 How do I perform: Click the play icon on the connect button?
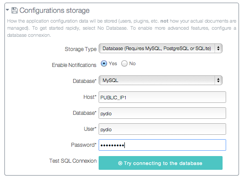120,163
